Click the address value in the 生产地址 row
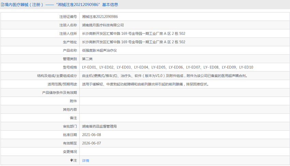 pyautogui.click(x=133, y=42)
